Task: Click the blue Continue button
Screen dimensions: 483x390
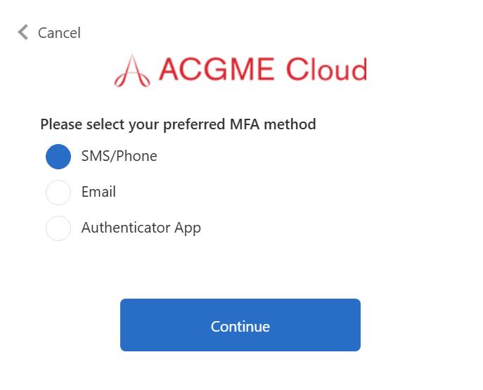Action: pyautogui.click(x=240, y=325)
